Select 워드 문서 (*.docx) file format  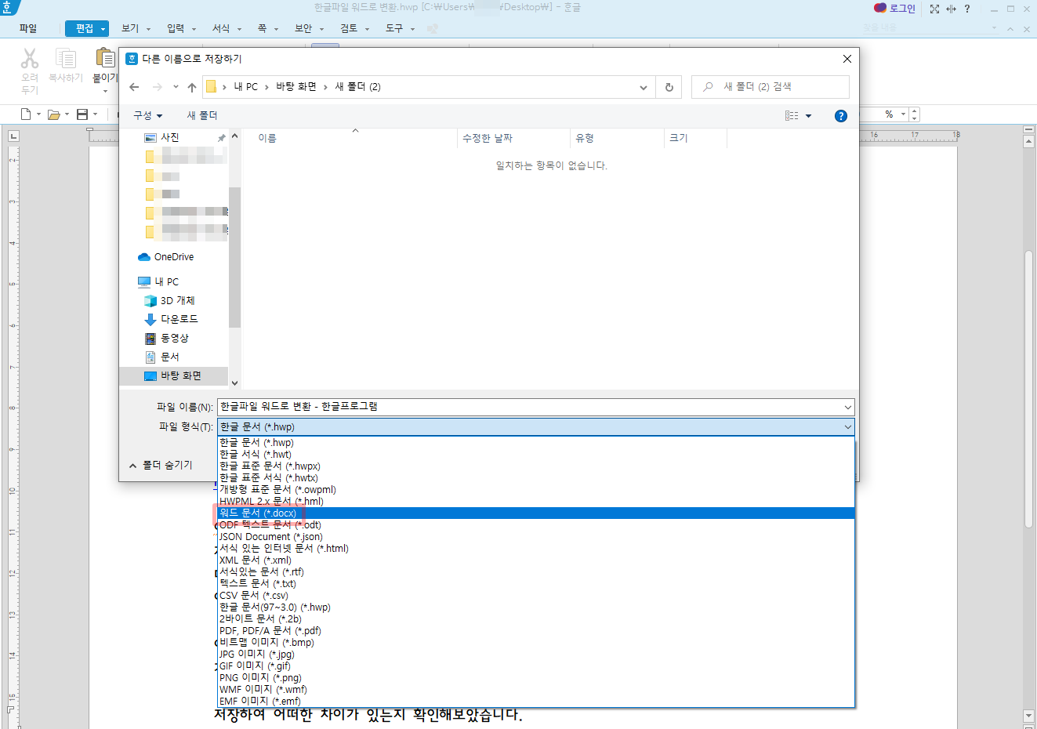[536, 513]
